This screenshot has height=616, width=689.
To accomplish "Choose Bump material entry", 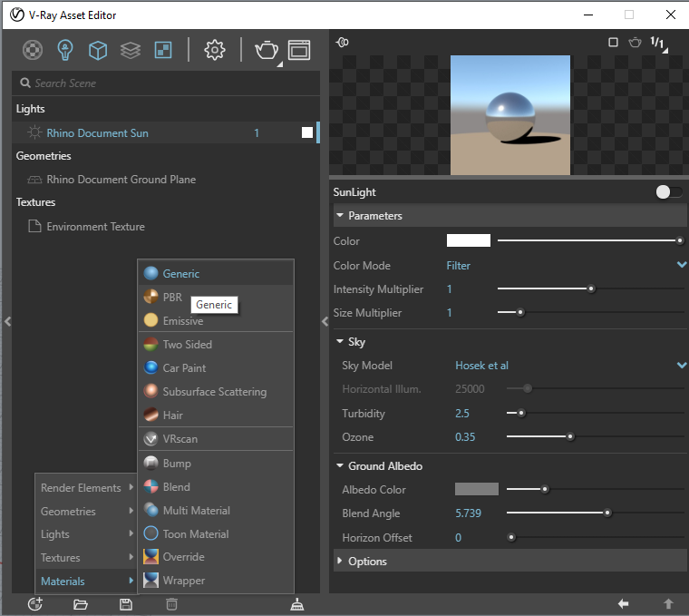I will pos(216,463).
